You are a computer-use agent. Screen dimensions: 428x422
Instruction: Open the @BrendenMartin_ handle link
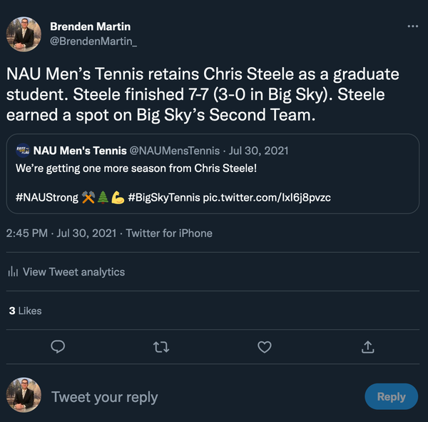(x=93, y=41)
